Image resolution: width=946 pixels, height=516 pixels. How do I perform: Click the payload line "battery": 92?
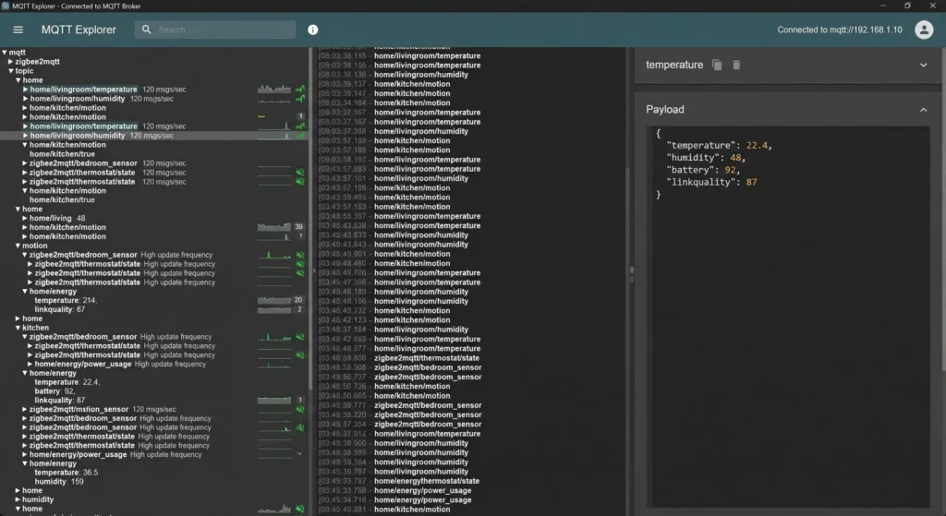[703, 170]
